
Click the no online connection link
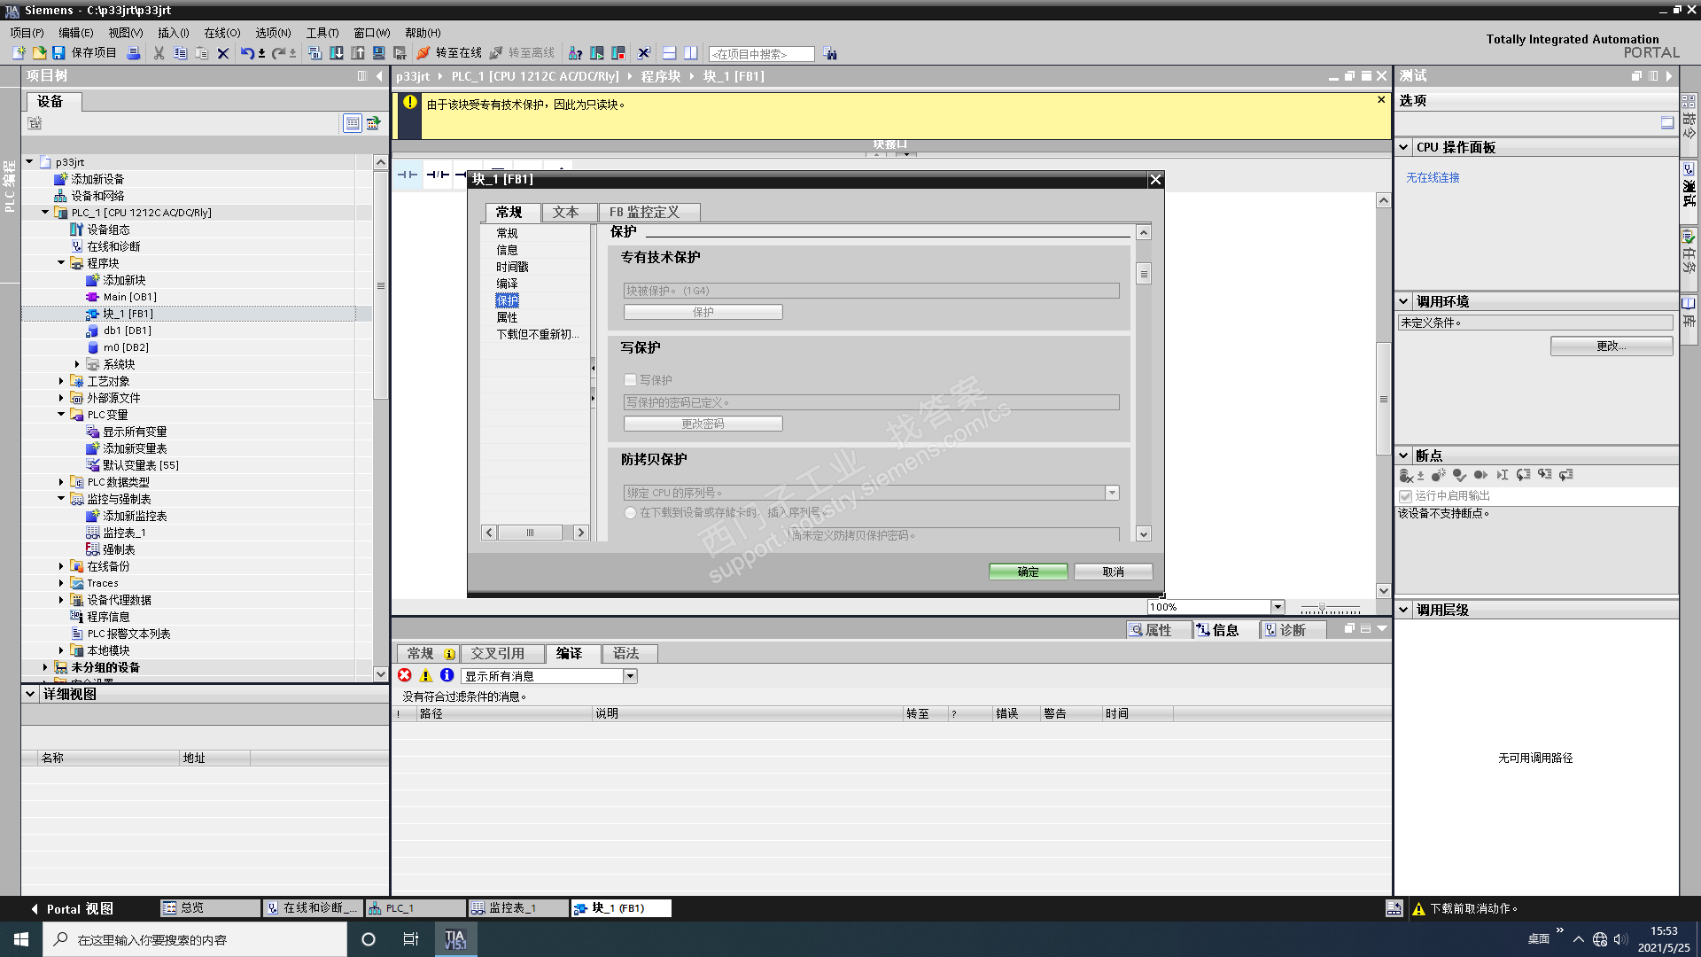(x=1433, y=177)
